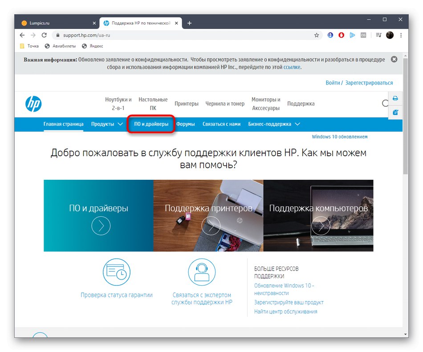
Task: Open Найти центр обслуживания link
Action: point(286,312)
